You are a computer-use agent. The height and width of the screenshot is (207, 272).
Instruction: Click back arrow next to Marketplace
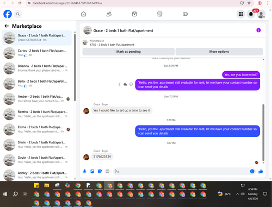tap(7, 26)
